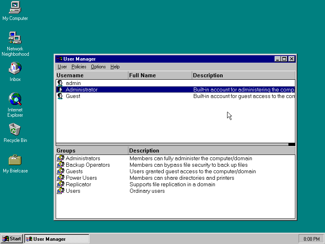The image size is (325, 244).
Task: Click the user icon beside Administrator
Action: point(60,89)
